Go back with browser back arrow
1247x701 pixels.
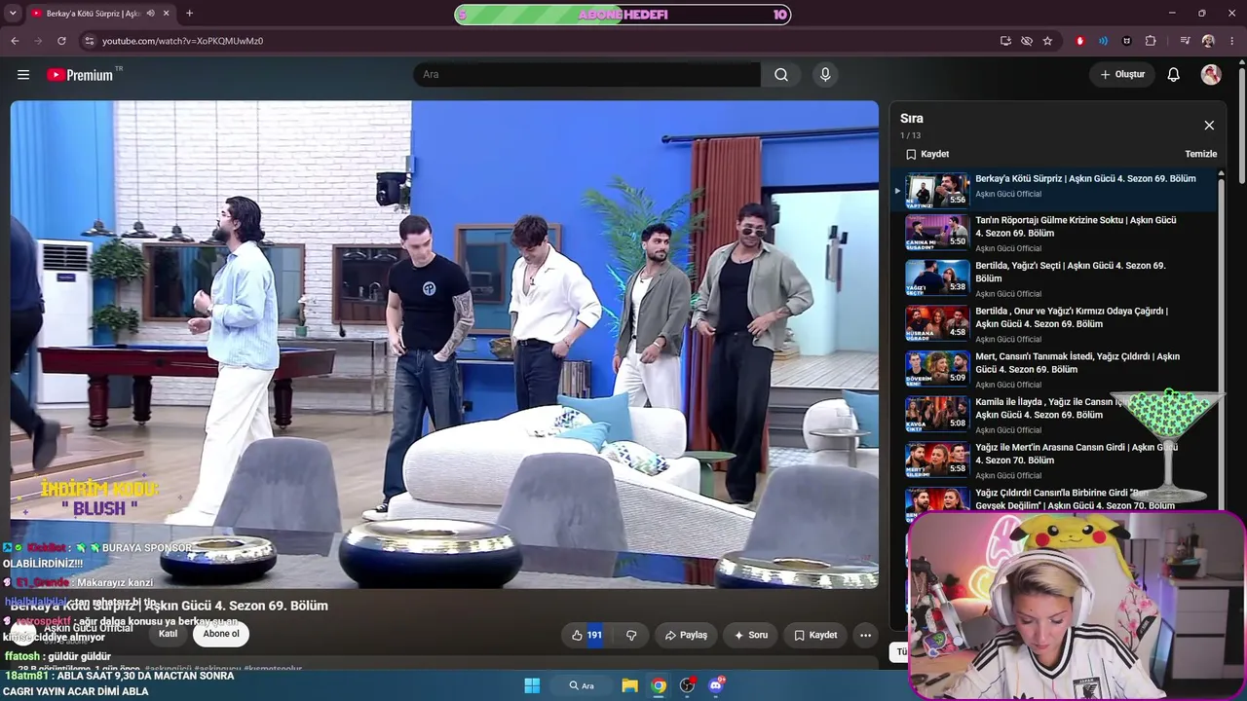(15, 41)
